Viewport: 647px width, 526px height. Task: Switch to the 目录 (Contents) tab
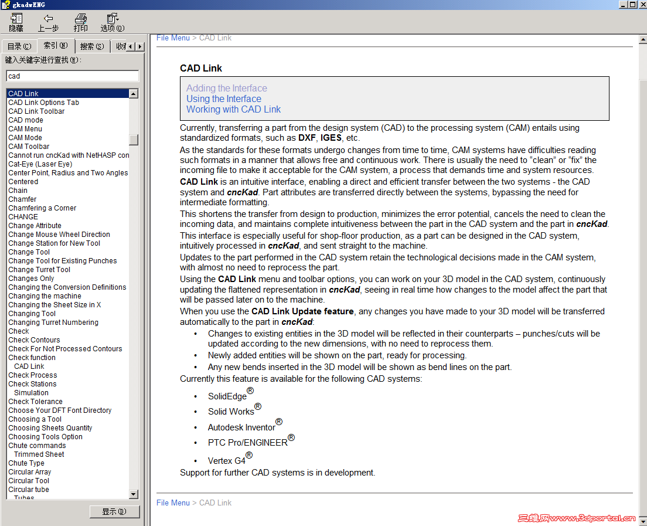coord(19,46)
